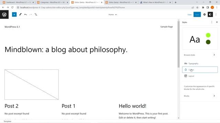
Task: Go forward in browser history
Action: coord(8,8)
